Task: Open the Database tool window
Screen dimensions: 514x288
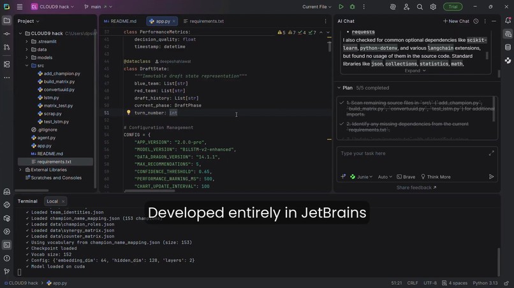Action: point(508,48)
